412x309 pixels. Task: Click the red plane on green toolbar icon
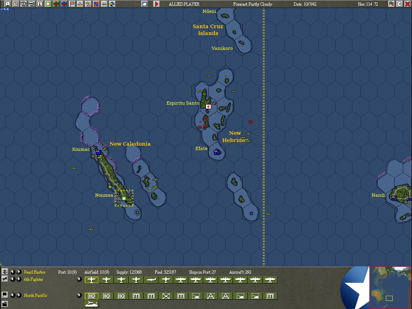click(56, 4)
